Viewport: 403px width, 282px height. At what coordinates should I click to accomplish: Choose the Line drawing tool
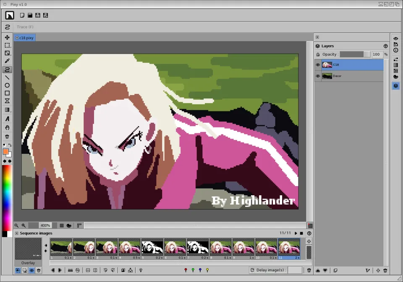(x=7, y=78)
